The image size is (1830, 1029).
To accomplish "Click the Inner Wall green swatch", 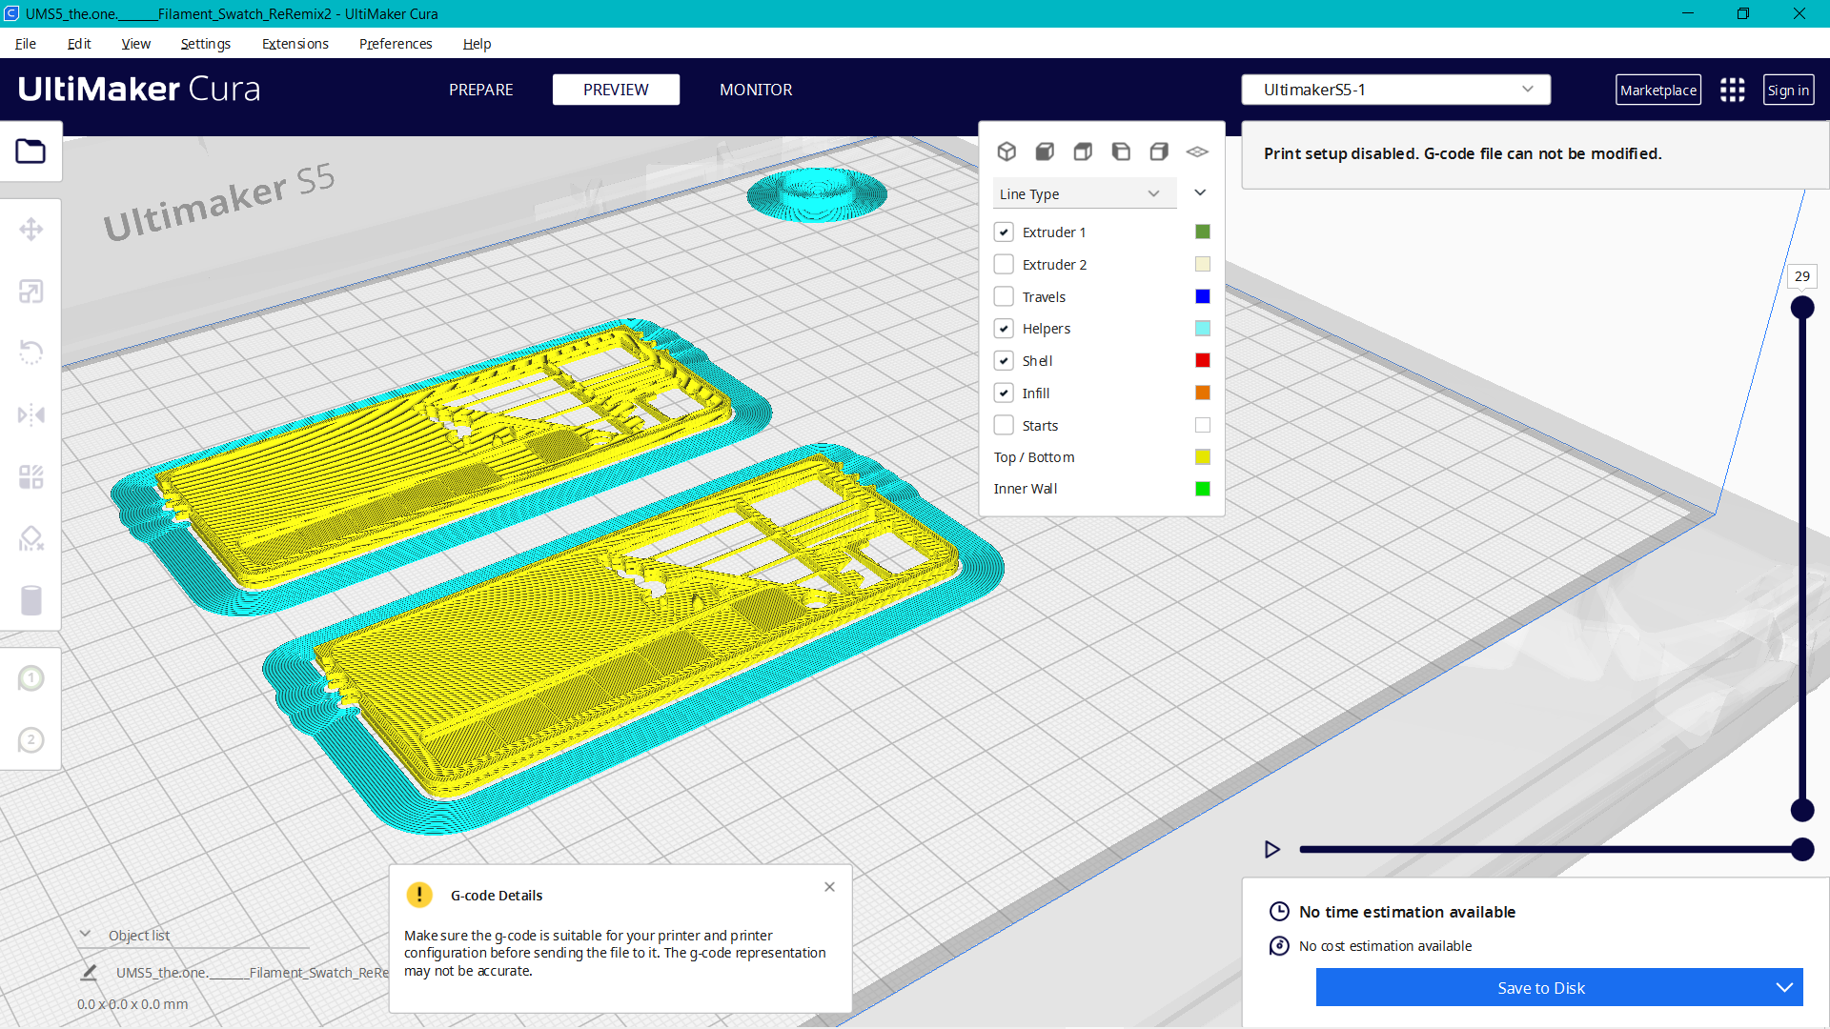I will (1203, 489).
